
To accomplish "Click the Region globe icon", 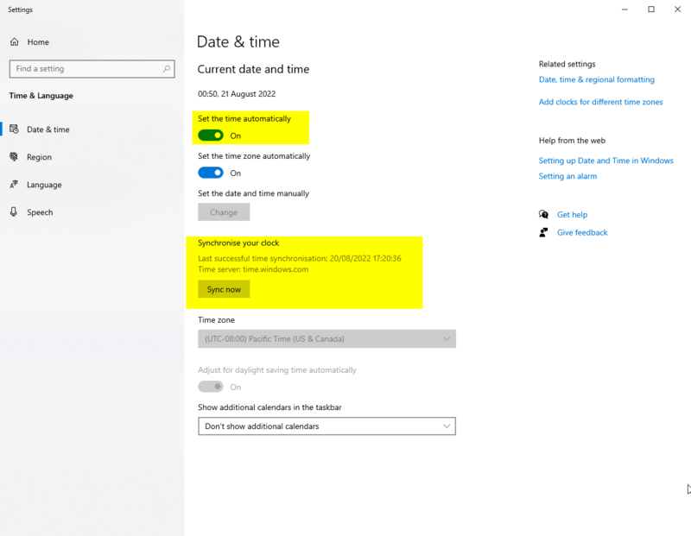I will 15,157.
